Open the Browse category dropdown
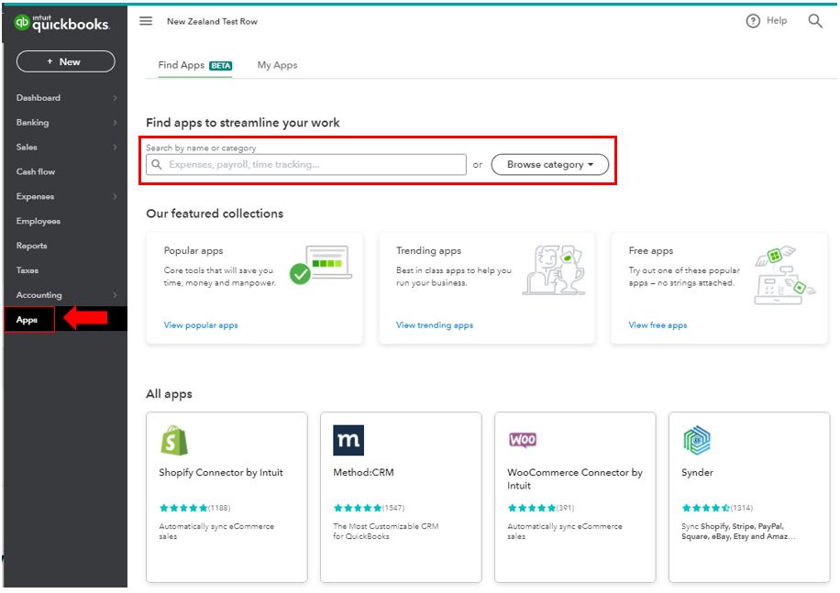Screen dimensions: 840x593 (549, 164)
